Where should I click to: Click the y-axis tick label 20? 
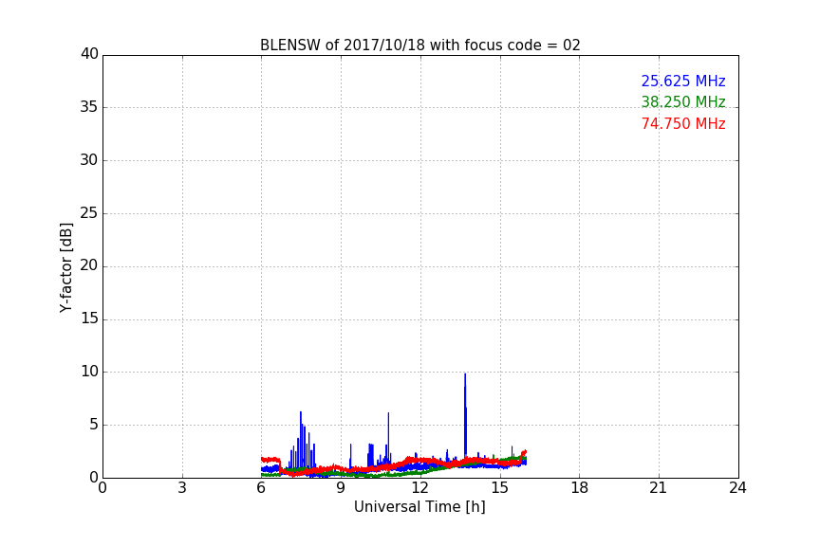click(x=89, y=266)
